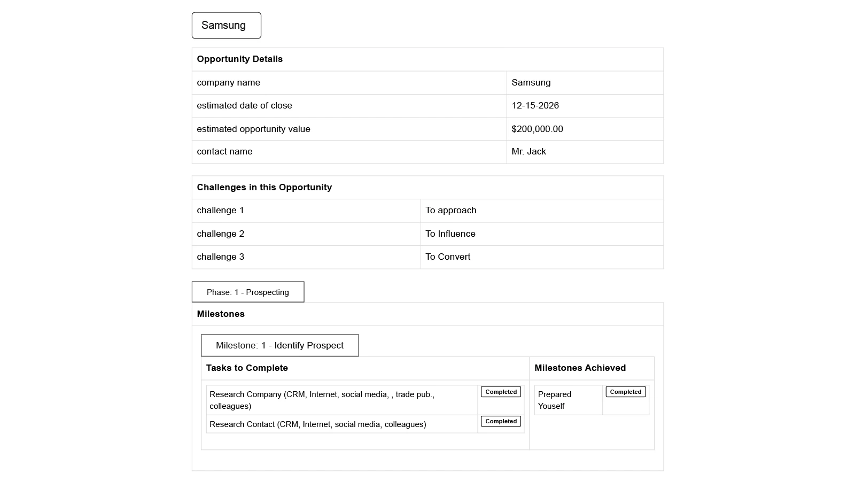Click the Samsung button at the top
Screen dimensions: 855x481
(x=226, y=26)
